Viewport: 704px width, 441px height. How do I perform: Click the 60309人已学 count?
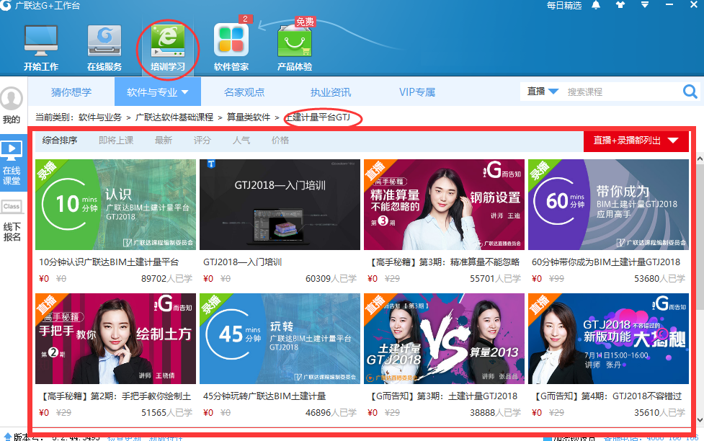tap(331, 278)
